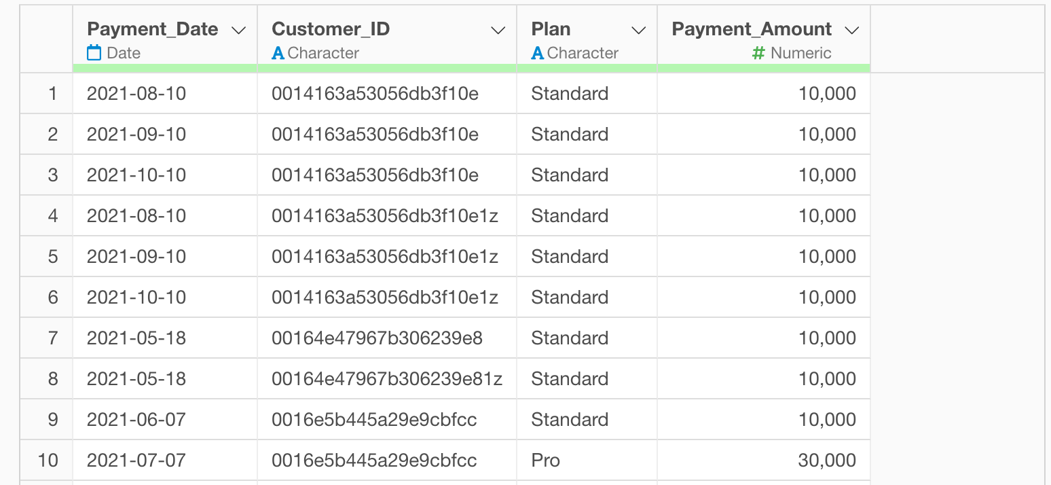Click the 30,000 payment amount cell

pyautogui.click(x=827, y=461)
